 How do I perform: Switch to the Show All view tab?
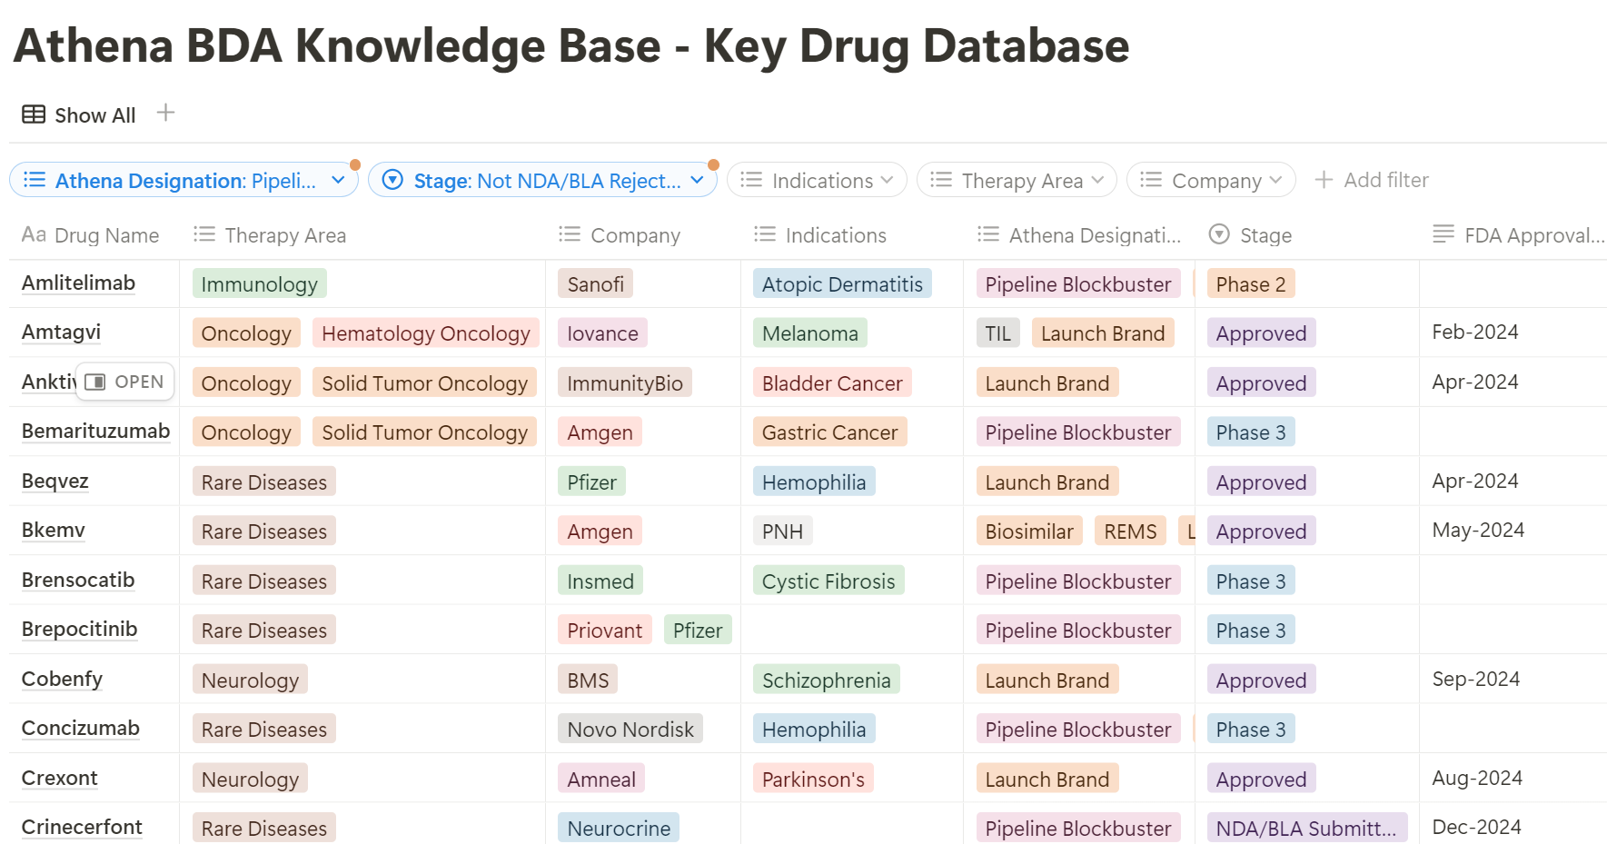pyautogui.click(x=94, y=114)
